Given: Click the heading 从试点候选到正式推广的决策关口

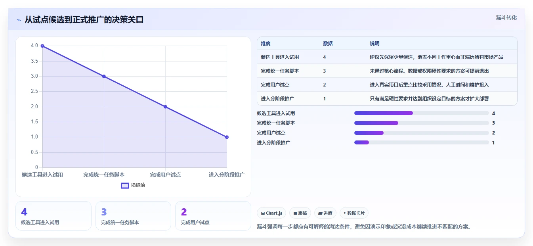Looking at the screenshot, I should [84, 20].
